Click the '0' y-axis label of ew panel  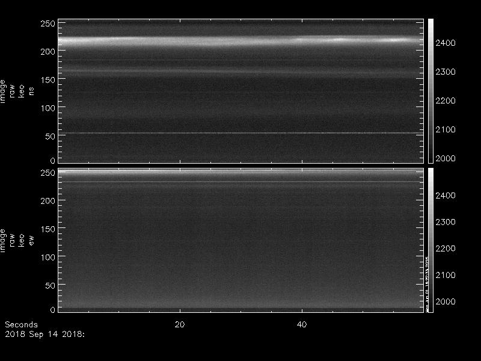click(53, 309)
